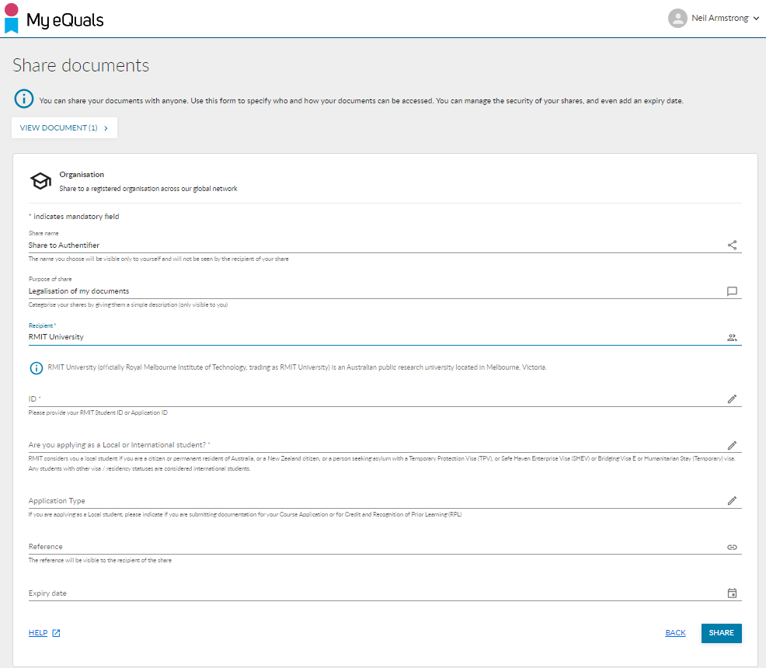Click the pencil icon in the ID field
The height and width of the screenshot is (668, 766).
[x=732, y=399]
